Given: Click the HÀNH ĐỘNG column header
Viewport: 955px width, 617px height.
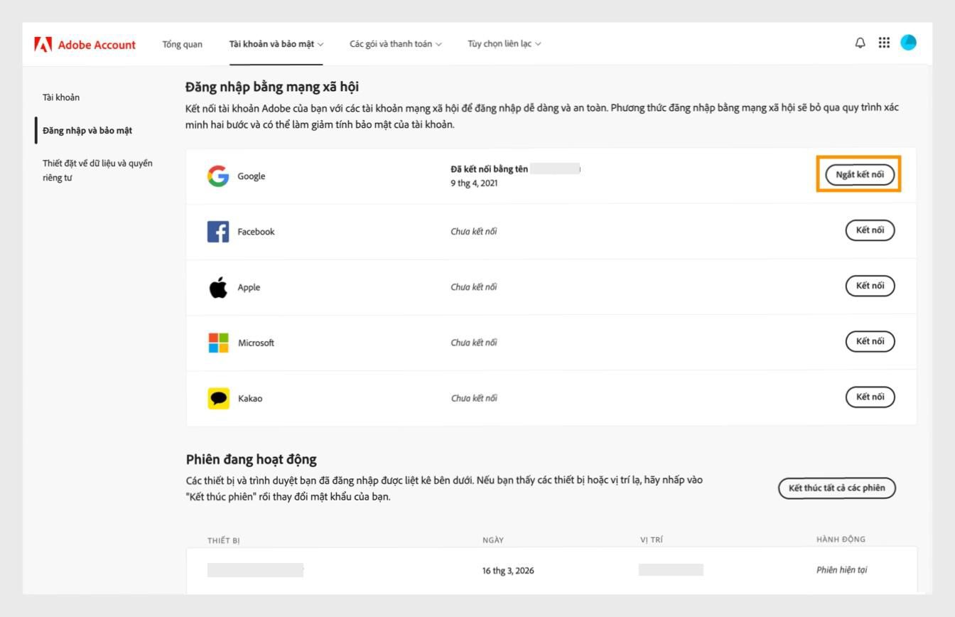Looking at the screenshot, I should pyautogui.click(x=841, y=540).
